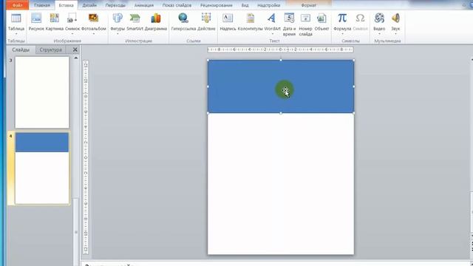Screen dimensions: 473x266
Task: Expand the Формула dropdown arrow
Action: point(342,34)
